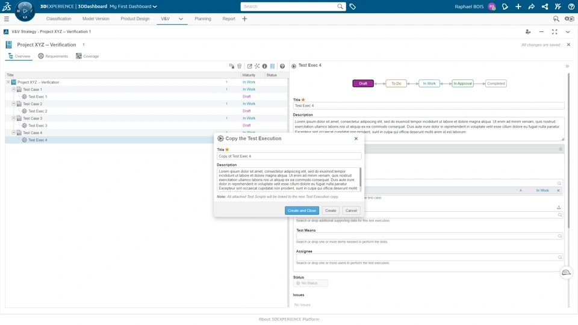The height and width of the screenshot is (325, 578).
Task: Collapse Test Case 1 node
Action: coord(14,89)
